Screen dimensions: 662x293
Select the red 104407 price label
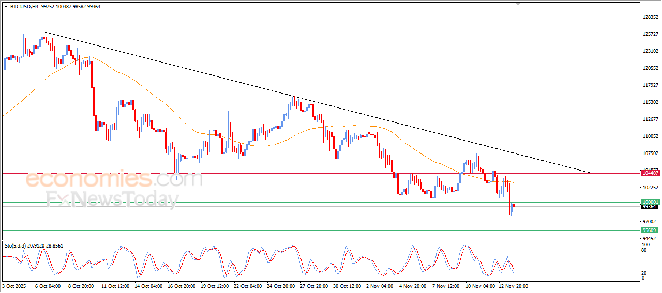pos(650,173)
